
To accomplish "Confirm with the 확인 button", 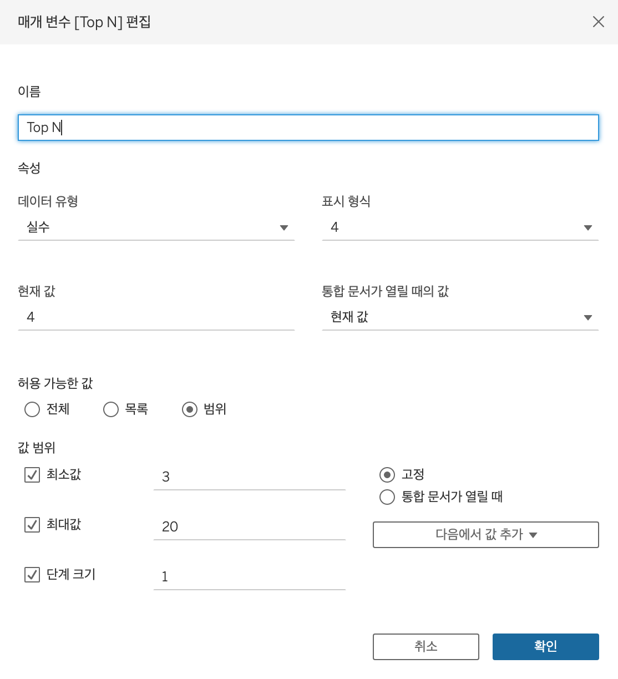I will pyautogui.click(x=546, y=647).
